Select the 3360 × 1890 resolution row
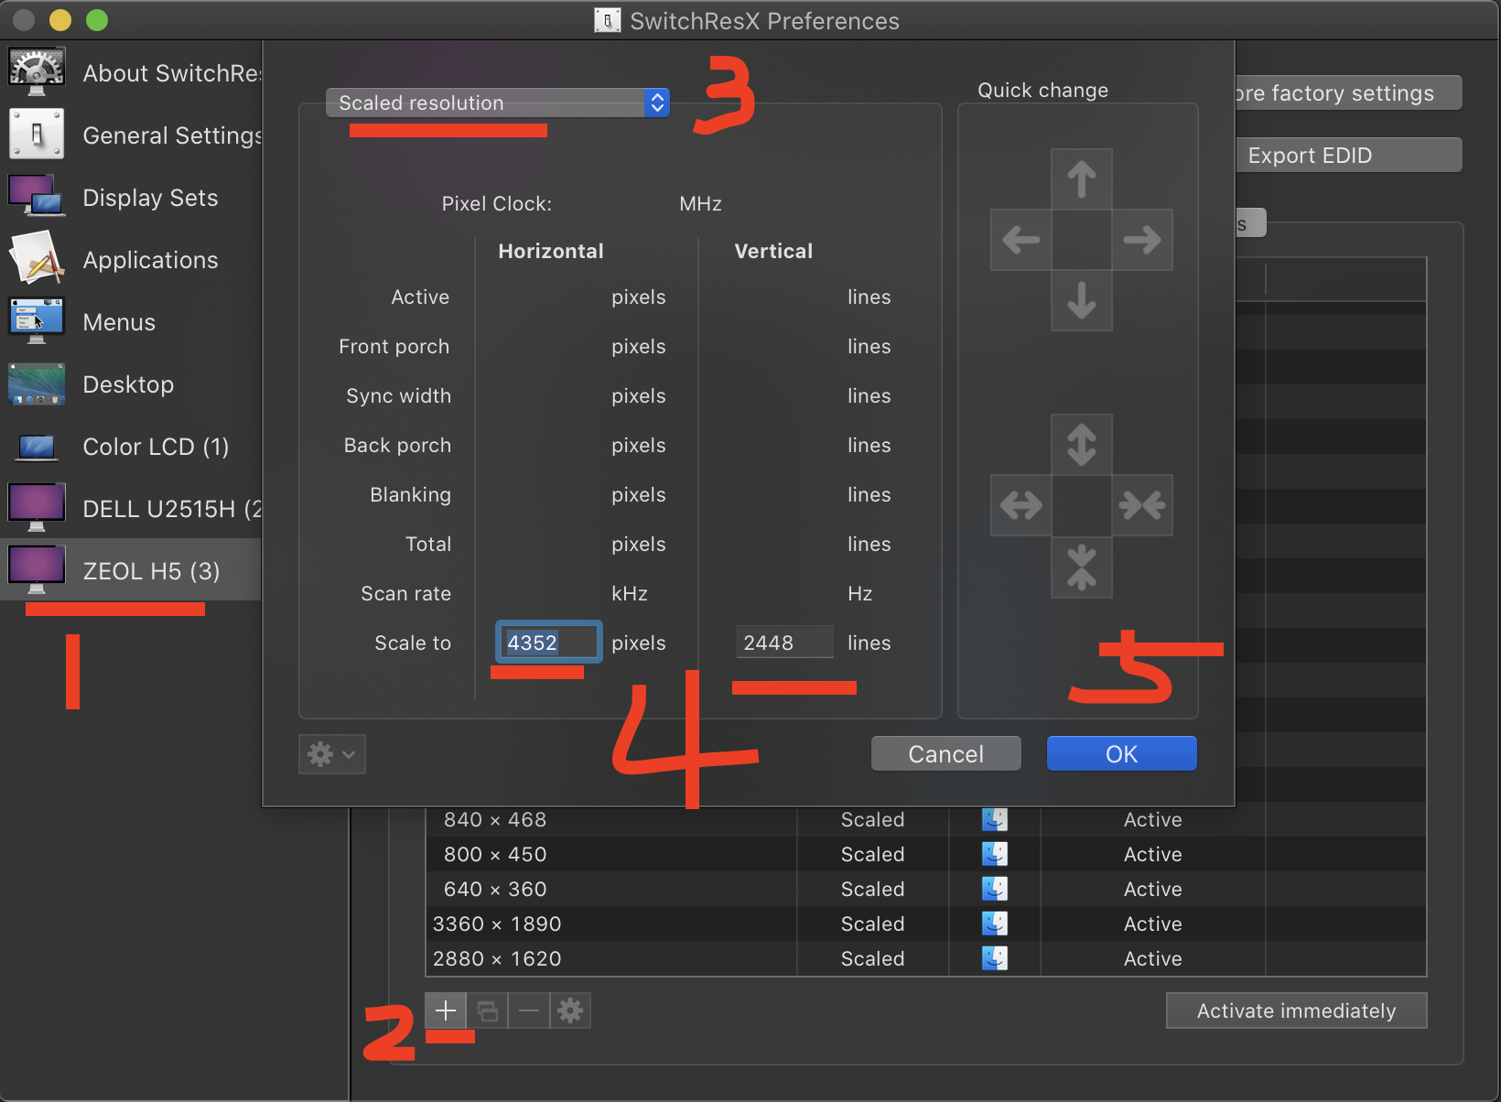Image resolution: width=1501 pixels, height=1102 pixels. point(641,924)
